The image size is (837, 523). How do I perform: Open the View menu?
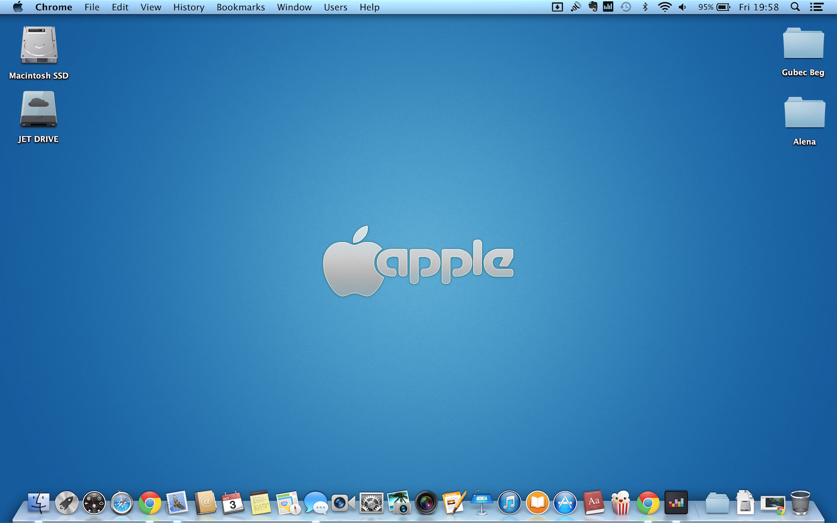point(151,7)
